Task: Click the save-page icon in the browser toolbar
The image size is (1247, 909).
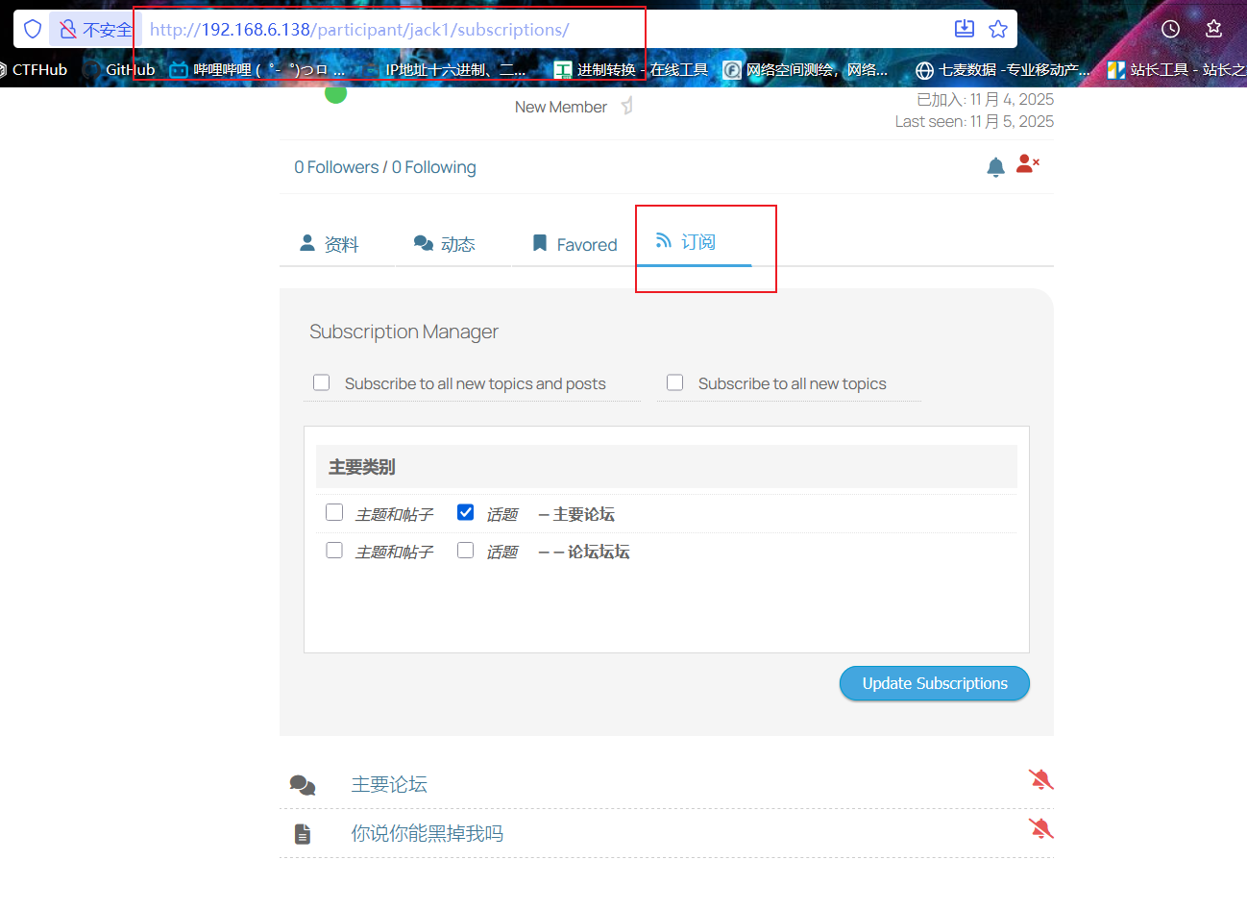Action: click(x=964, y=29)
